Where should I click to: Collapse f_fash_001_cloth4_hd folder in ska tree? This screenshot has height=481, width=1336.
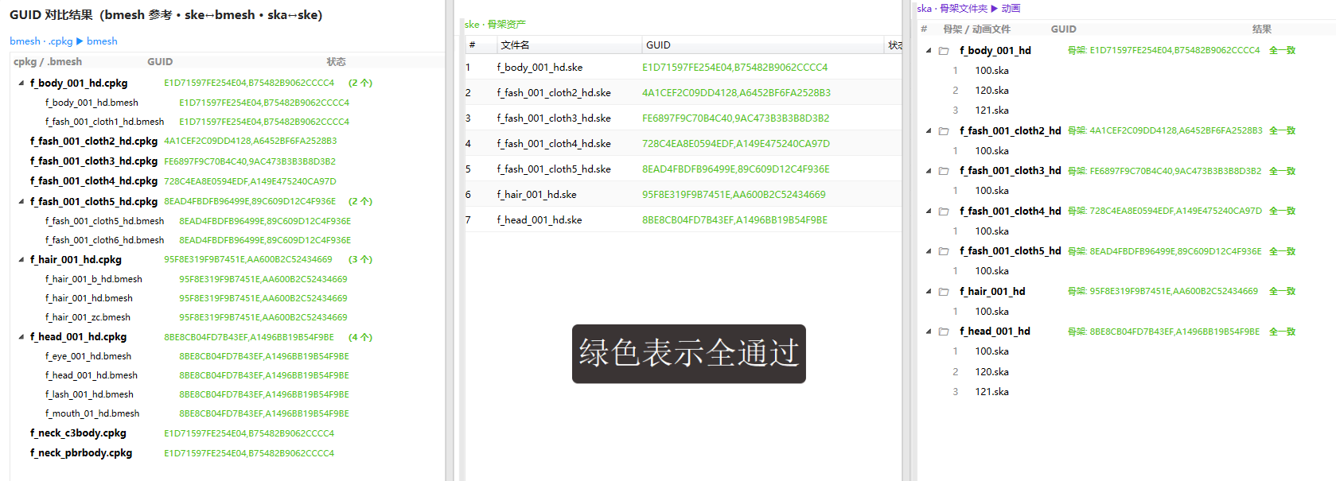pos(929,211)
